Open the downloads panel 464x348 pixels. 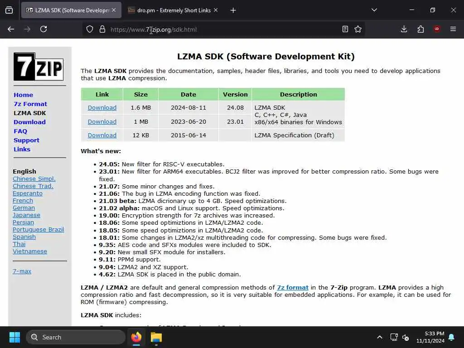(x=404, y=29)
